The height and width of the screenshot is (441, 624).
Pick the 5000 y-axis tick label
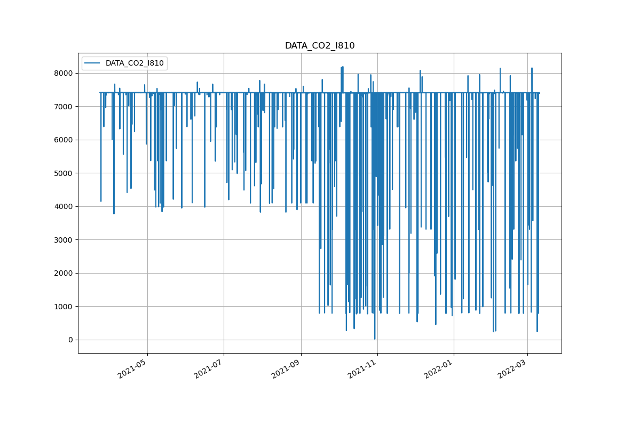tap(64, 173)
